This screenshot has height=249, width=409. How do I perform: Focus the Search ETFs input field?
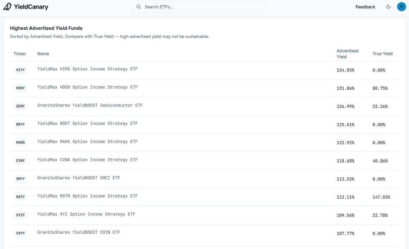pos(199,7)
